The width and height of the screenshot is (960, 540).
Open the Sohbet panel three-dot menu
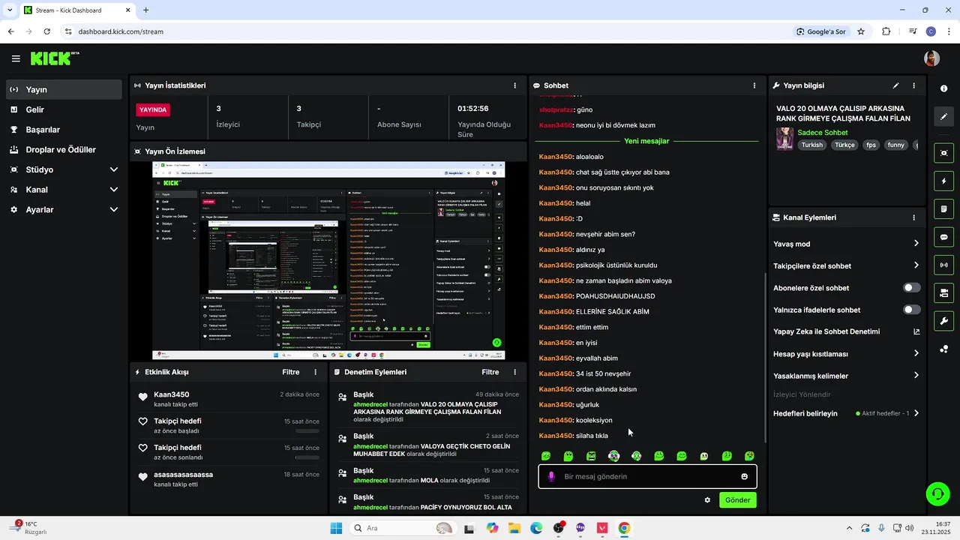click(x=754, y=85)
